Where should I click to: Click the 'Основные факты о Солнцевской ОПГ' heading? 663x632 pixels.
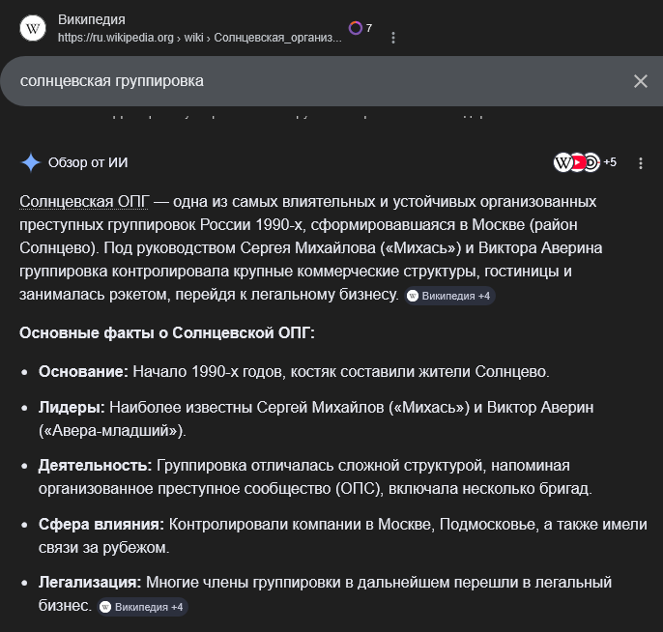click(x=167, y=332)
